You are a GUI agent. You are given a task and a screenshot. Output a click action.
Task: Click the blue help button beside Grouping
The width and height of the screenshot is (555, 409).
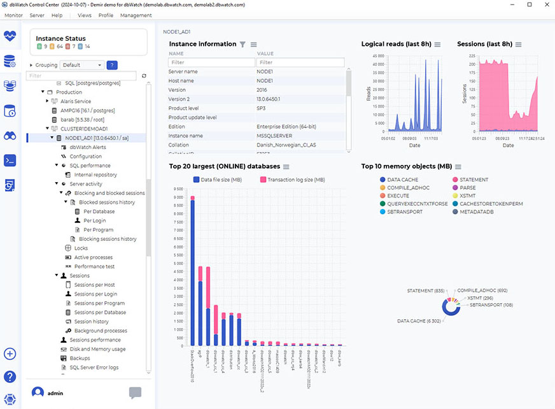(x=112, y=65)
